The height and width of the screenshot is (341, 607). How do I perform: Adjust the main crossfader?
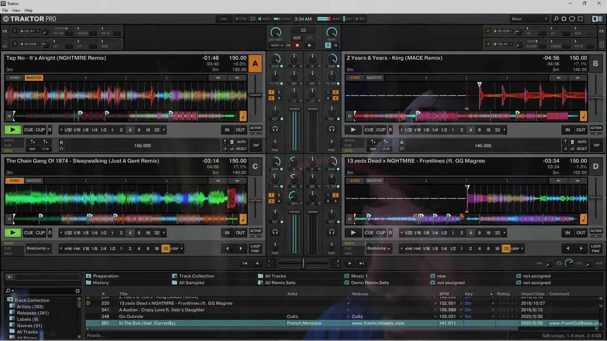(303, 263)
